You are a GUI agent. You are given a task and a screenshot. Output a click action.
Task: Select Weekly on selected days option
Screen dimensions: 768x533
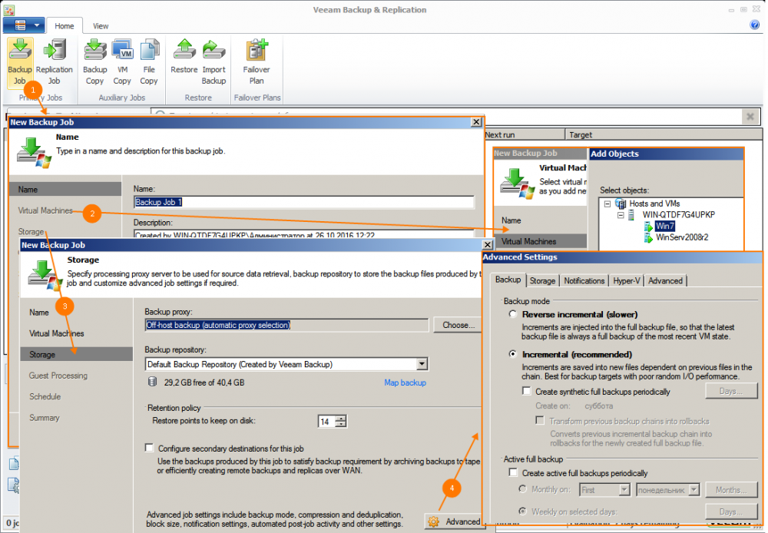522,511
